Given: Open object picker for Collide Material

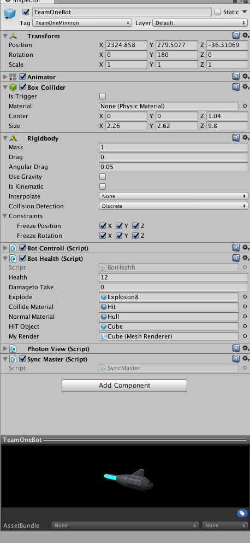Looking at the screenshot, I should click(245, 306).
